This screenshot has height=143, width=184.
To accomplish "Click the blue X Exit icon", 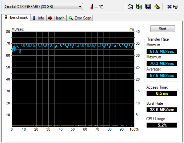I will point(169,7).
